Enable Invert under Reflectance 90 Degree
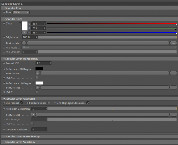 [x=37, y=78]
